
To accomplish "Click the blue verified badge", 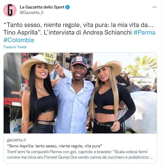I will [x=67, y=7].
